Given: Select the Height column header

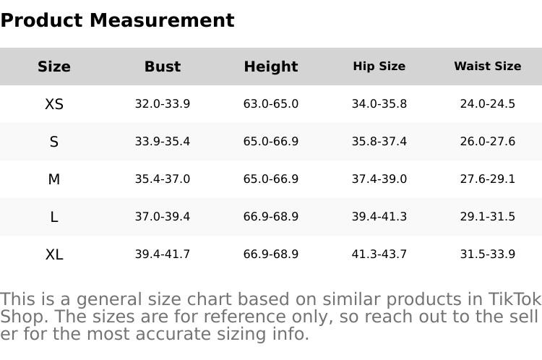Looking at the screenshot, I should point(271,67).
